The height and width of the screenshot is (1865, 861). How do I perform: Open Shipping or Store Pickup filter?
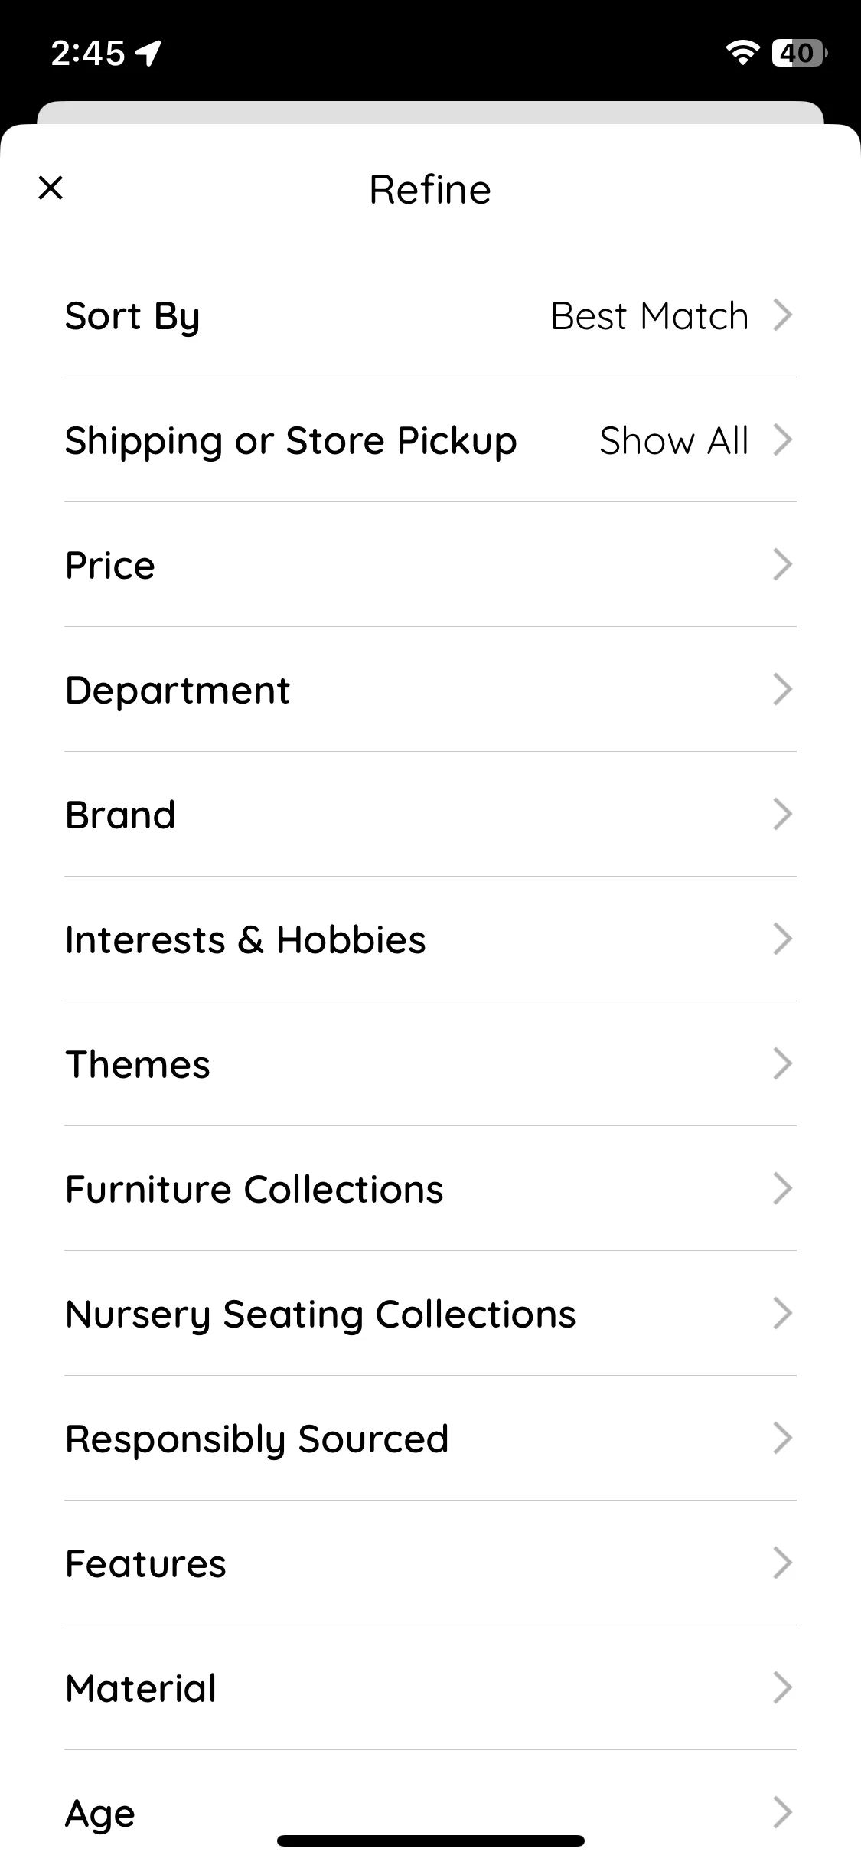430,440
